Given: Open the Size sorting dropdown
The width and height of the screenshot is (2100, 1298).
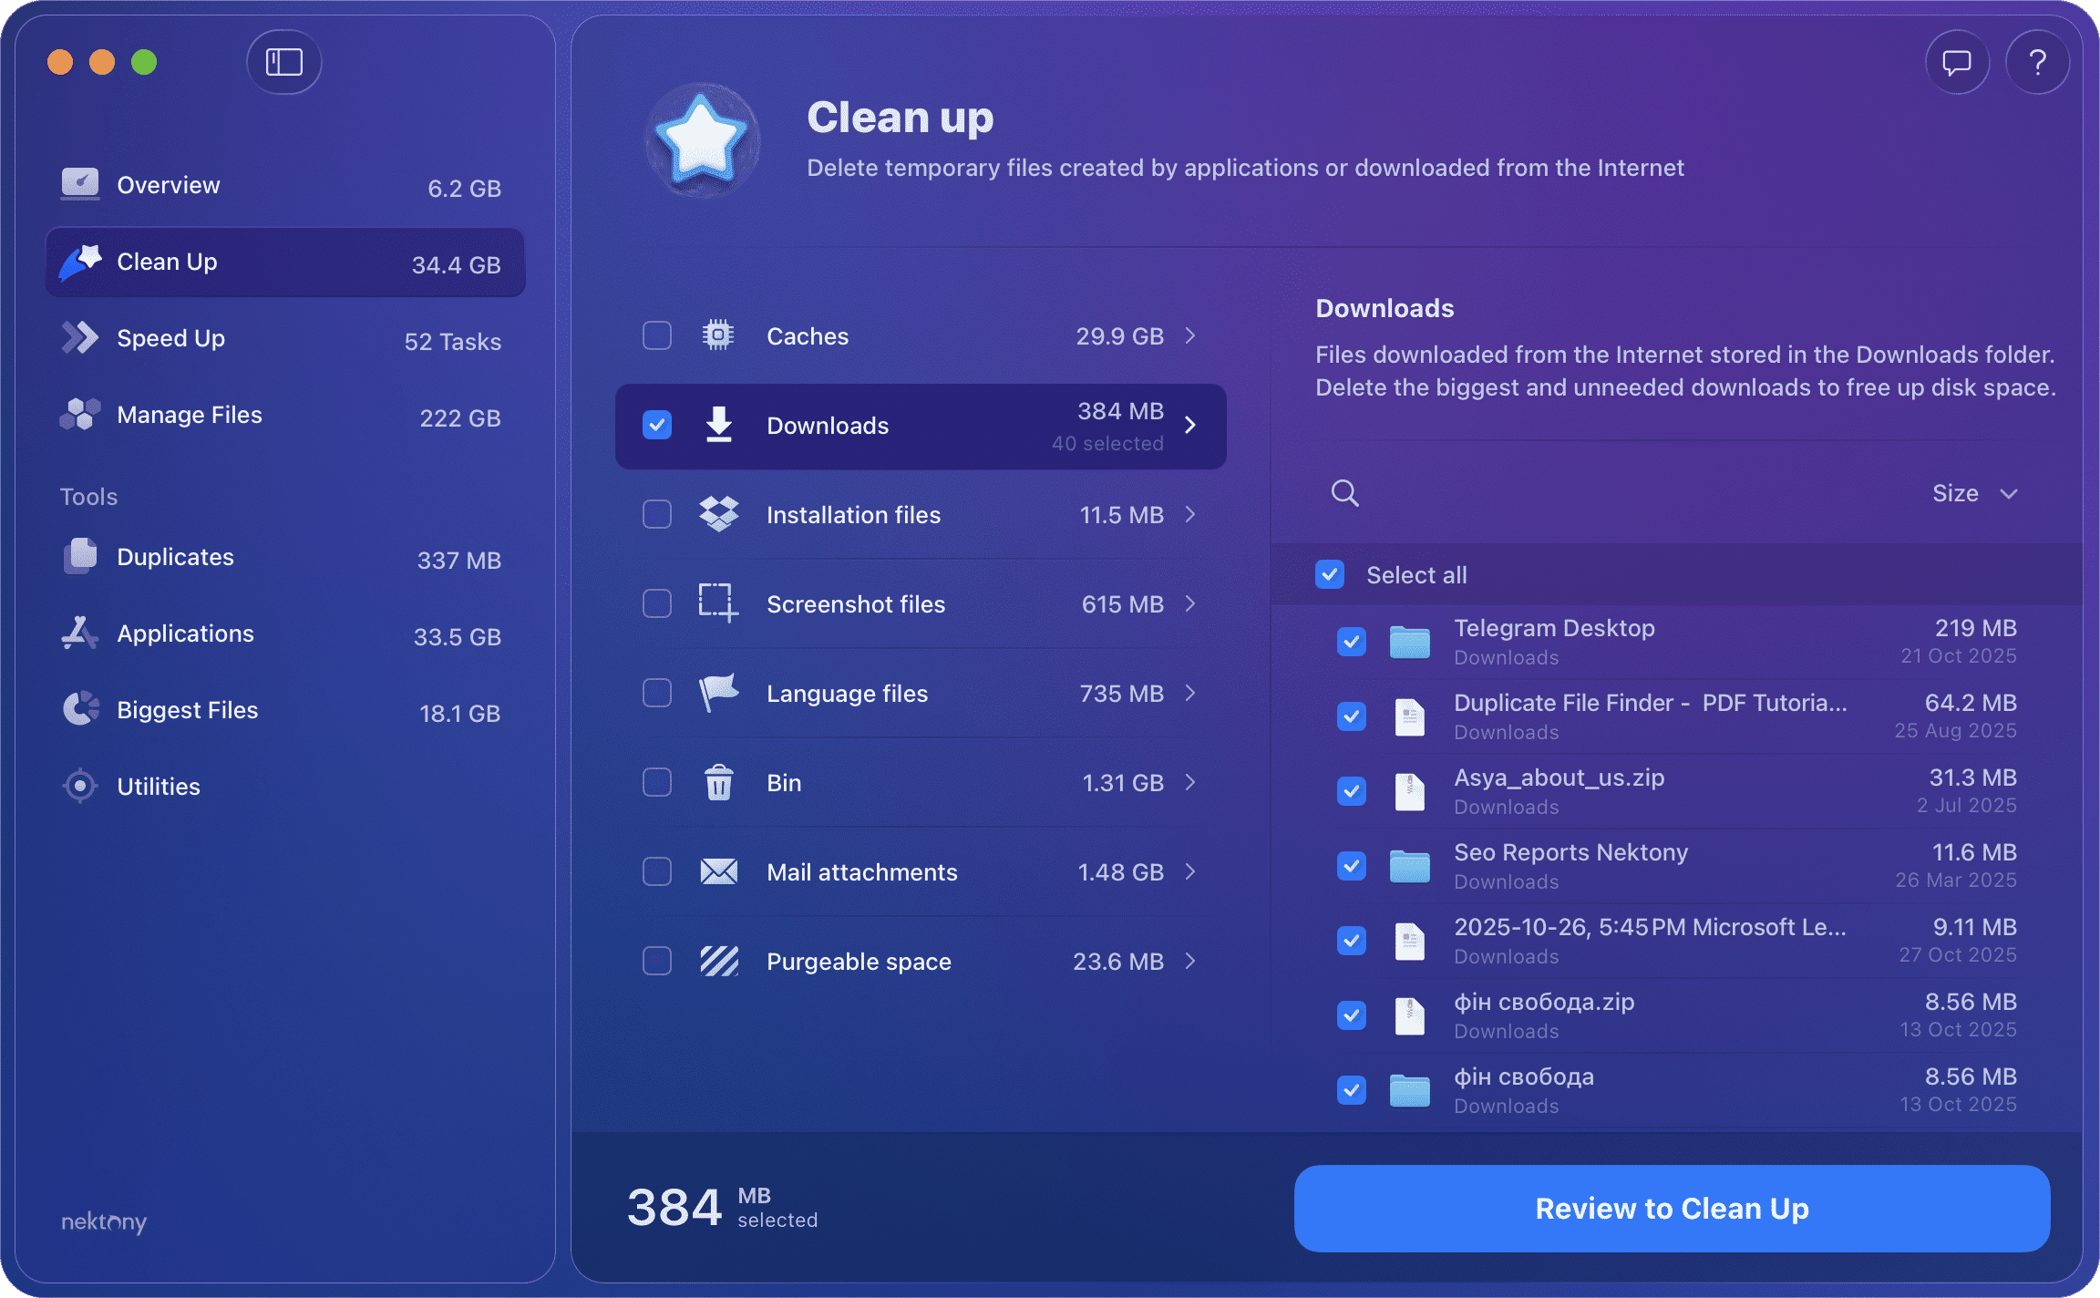Looking at the screenshot, I should [1974, 493].
